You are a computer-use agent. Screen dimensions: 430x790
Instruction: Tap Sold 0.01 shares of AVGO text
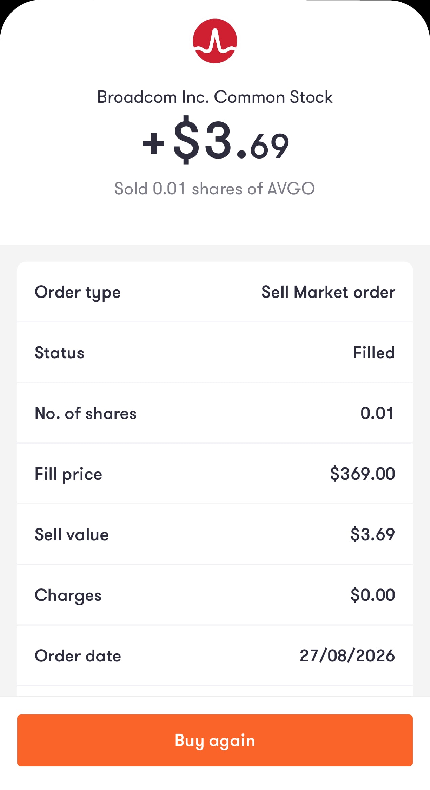214,189
